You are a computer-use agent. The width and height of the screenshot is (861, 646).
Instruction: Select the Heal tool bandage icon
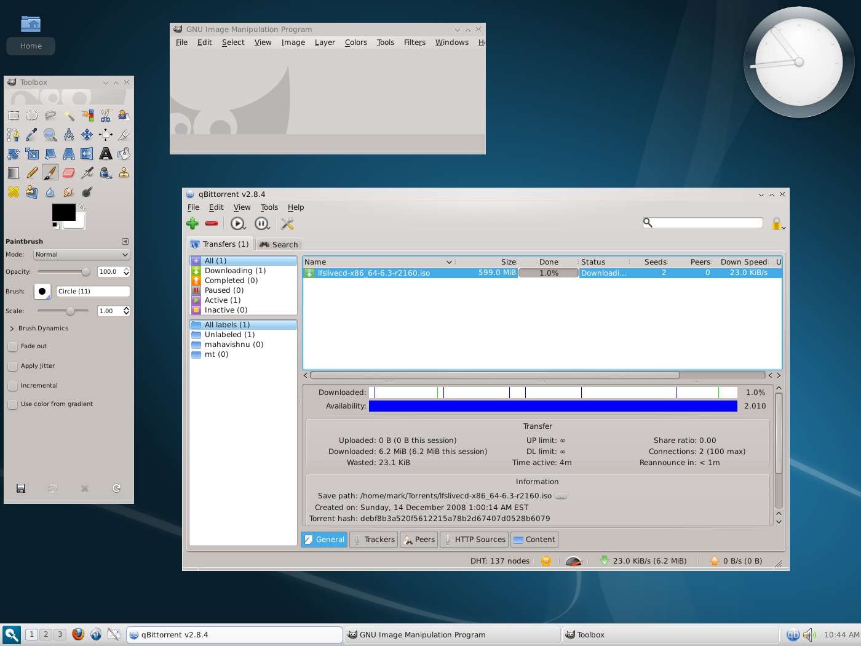pos(14,192)
